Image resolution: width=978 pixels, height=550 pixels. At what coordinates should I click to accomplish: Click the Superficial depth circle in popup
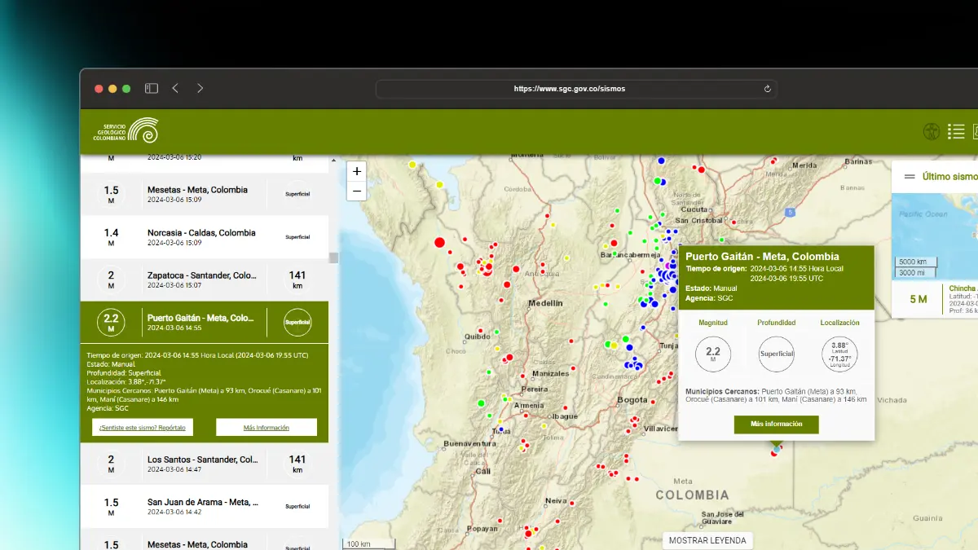tap(776, 354)
